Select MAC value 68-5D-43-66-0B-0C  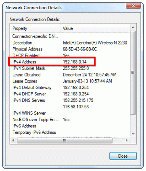[x=80, y=49]
